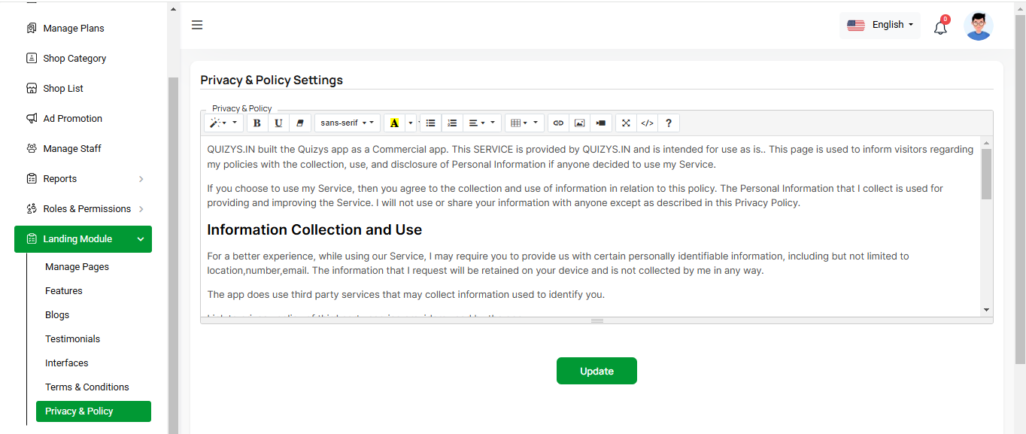Insert a picture using the image icon
Viewport: 1026px width, 434px height.
(579, 123)
